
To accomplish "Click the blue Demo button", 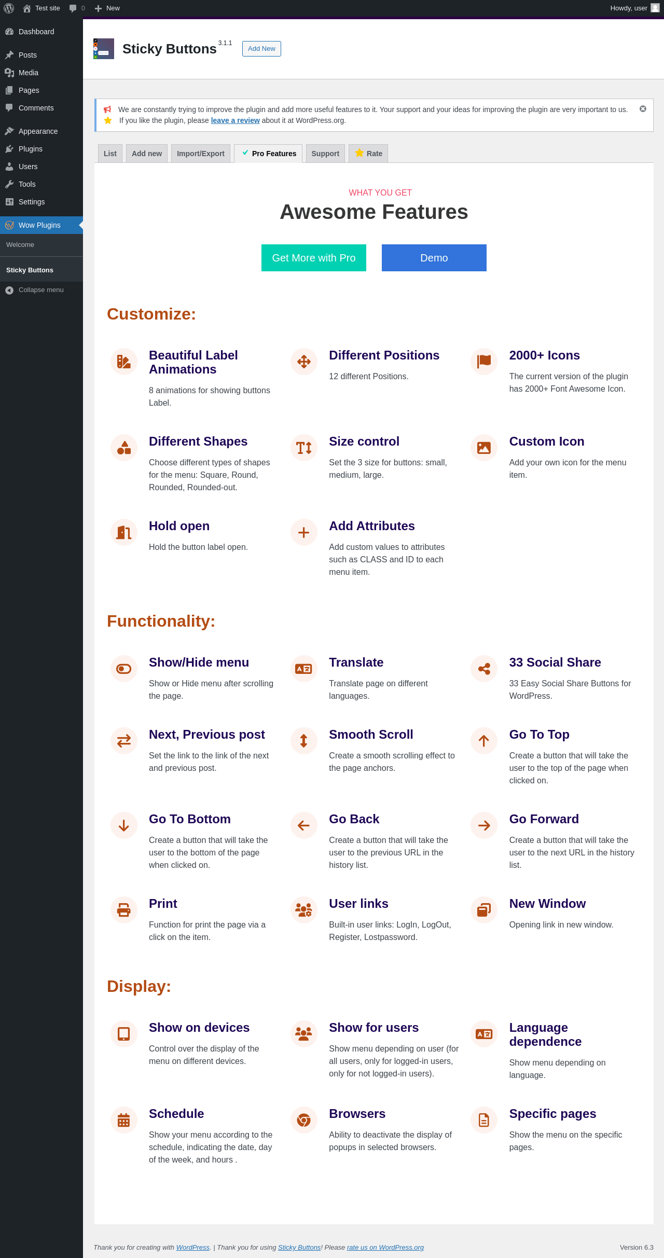I will [434, 258].
